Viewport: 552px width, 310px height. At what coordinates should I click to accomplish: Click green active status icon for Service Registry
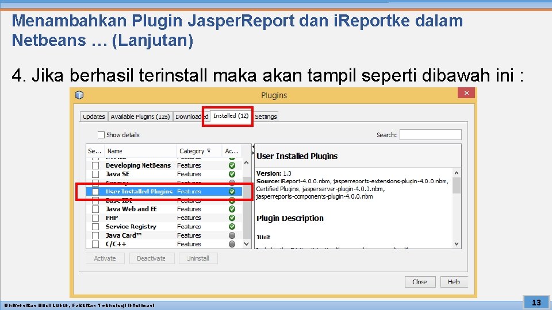tap(232, 227)
